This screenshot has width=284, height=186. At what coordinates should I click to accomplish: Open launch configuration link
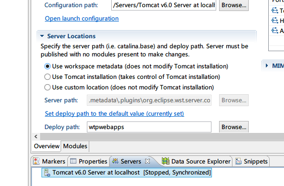point(82,19)
